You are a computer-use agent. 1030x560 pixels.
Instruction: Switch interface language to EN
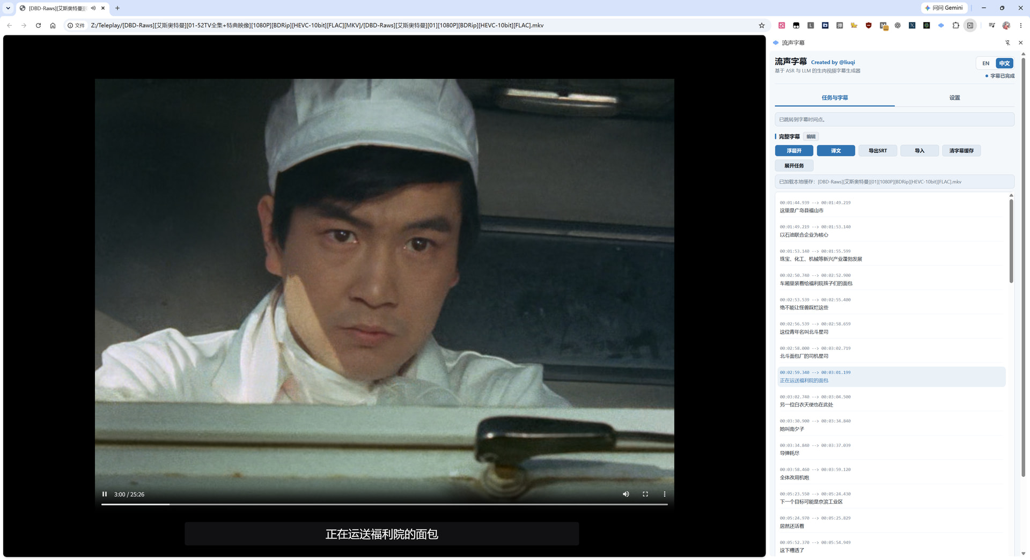[985, 63]
